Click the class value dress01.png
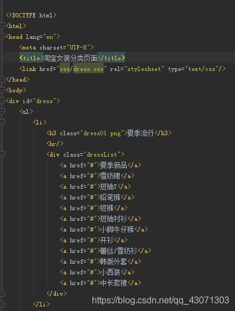Image resolution: width=235 pixels, height=311 pixels. [102, 133]
